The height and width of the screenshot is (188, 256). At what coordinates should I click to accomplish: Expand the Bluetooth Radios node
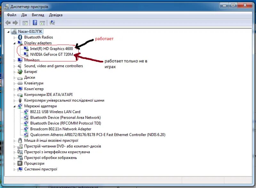14,38
